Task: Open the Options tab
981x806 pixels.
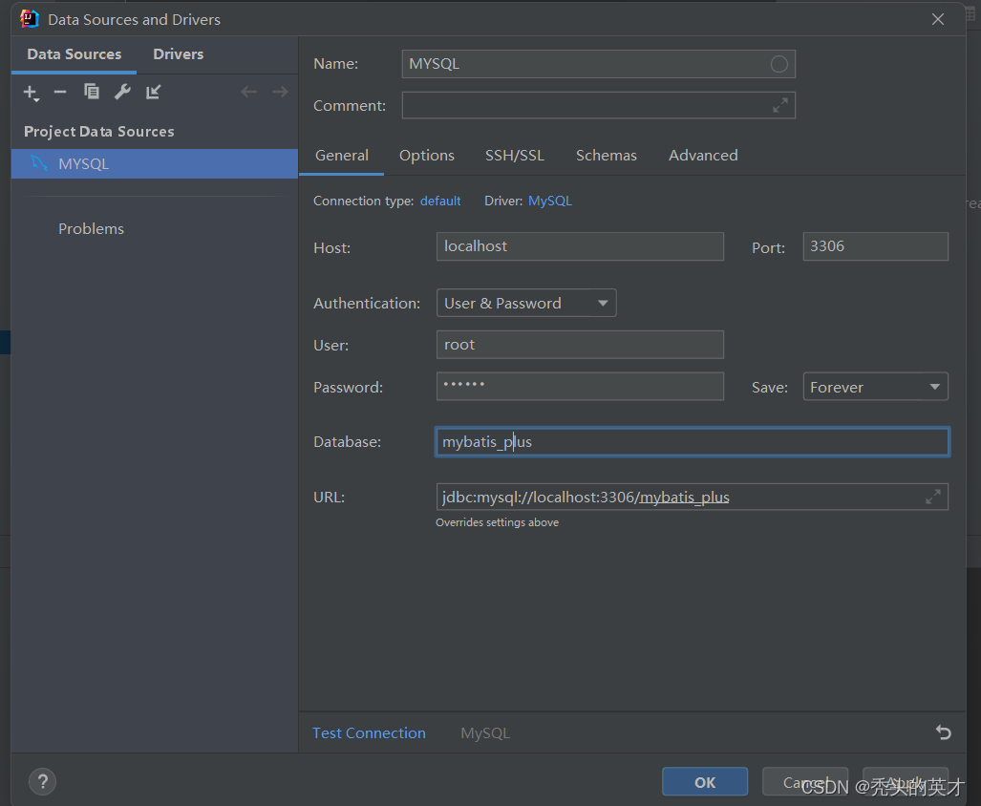Action: (427, 155)
